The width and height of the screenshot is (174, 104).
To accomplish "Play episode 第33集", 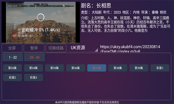I will click(12, 68).
